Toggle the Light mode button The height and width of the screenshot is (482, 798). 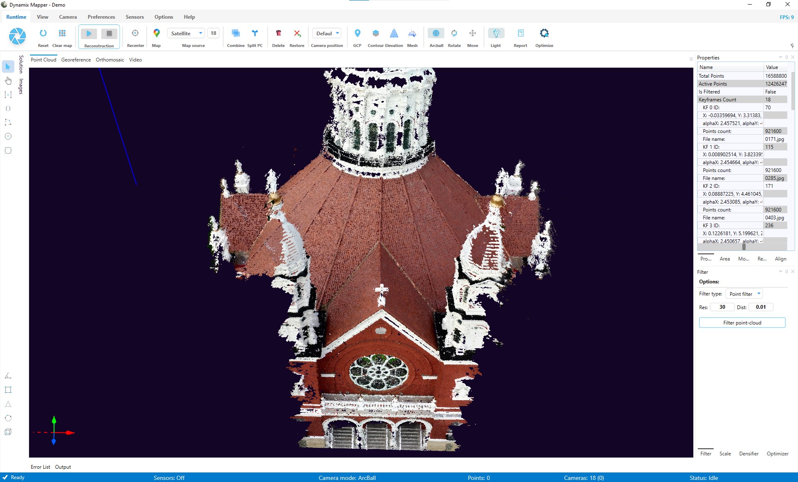click(495, 34)
